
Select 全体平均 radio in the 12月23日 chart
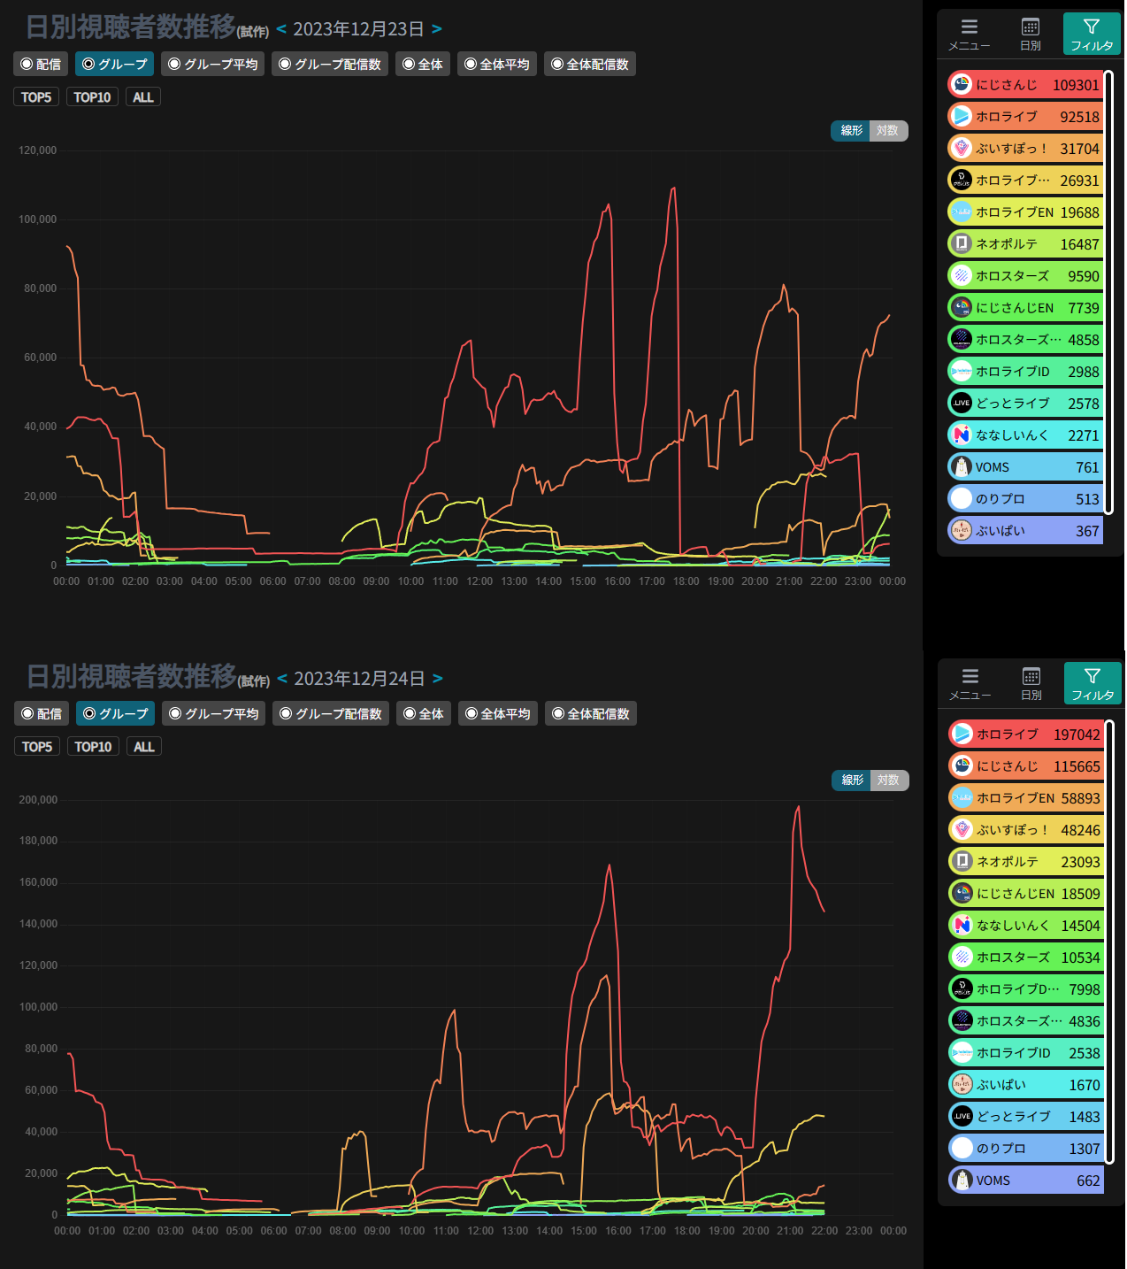click(x=497, y=64)
